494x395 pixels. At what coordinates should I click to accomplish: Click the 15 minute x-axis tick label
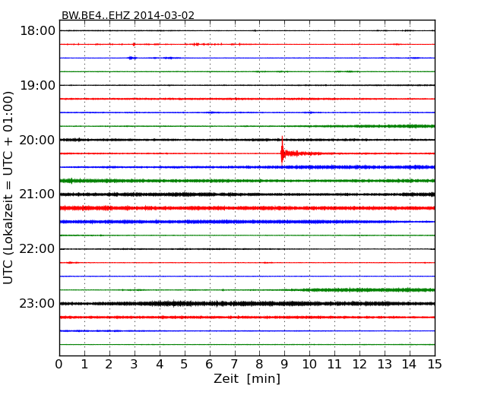tap(435, 365)
